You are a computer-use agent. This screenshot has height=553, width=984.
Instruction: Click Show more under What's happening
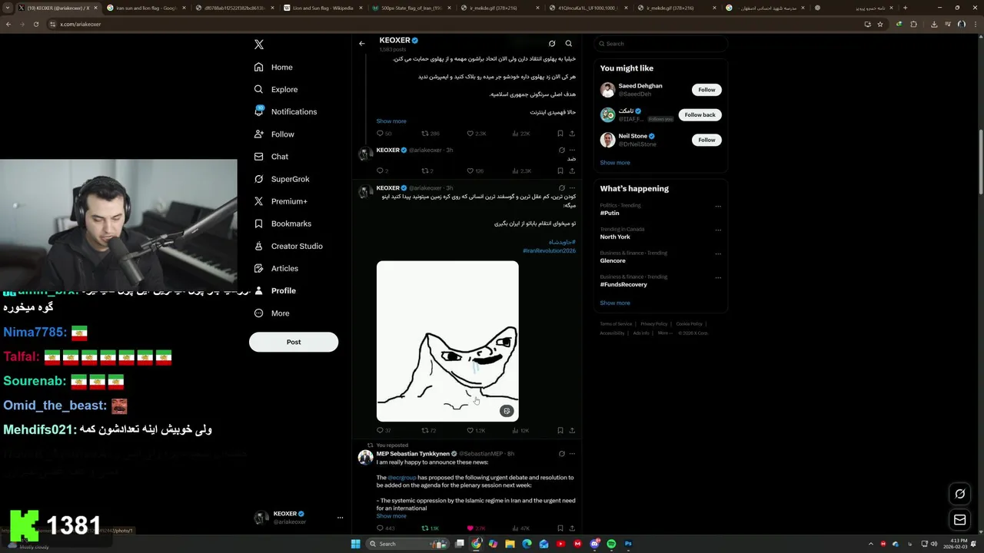[x=615, y=303]
